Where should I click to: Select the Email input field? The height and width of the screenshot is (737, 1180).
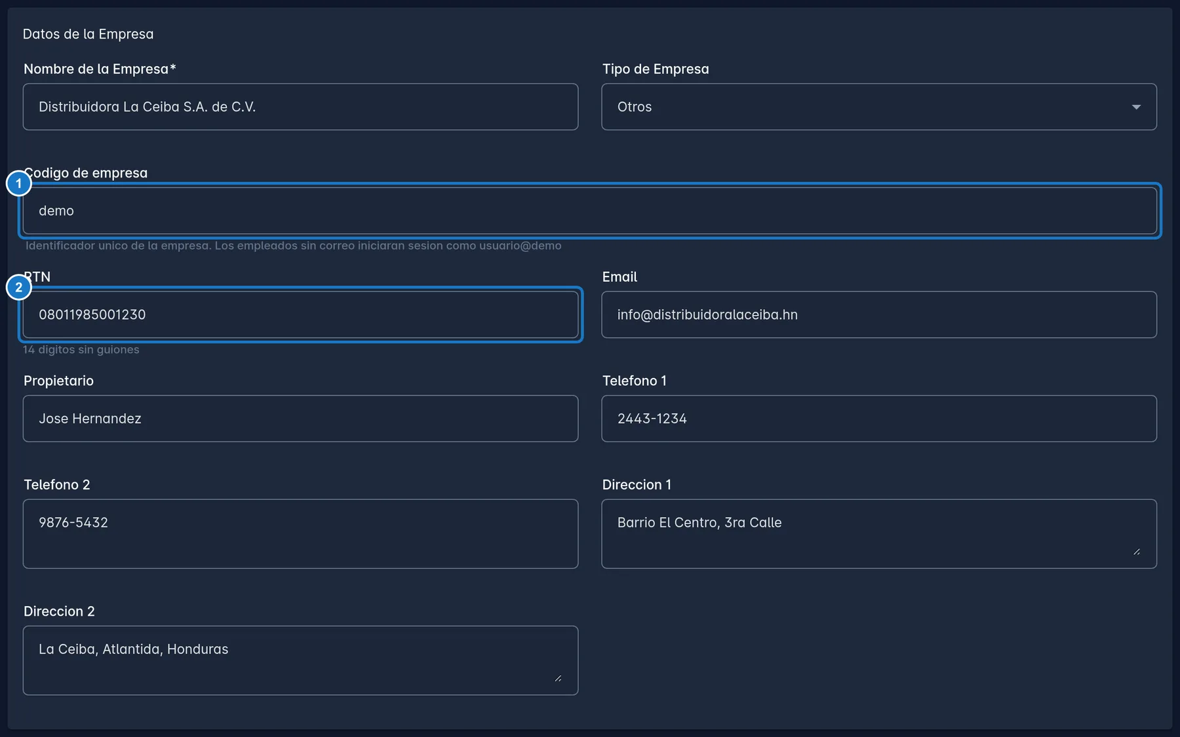879,314
